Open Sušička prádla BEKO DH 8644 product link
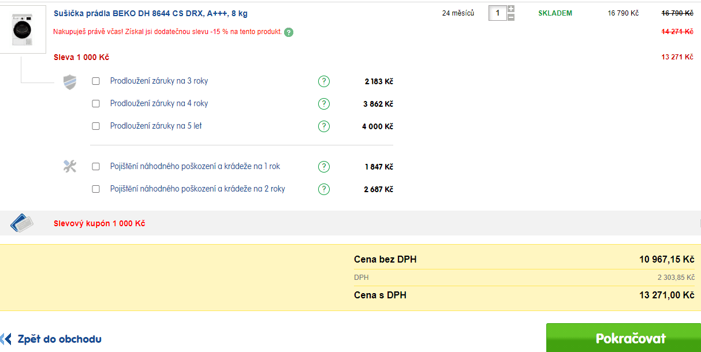 (x=151, y=13)
